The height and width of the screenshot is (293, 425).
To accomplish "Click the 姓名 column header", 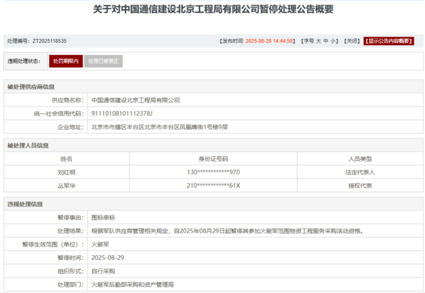I will pyautogui.click(x=67, y=159).
